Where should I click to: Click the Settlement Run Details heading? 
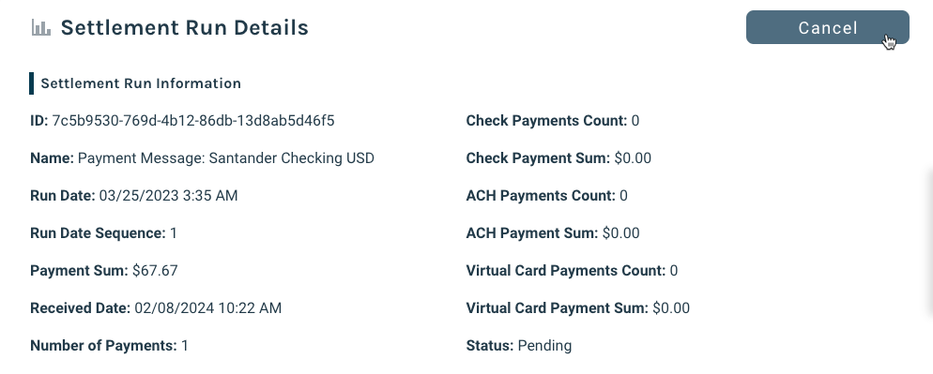(185, 27)
